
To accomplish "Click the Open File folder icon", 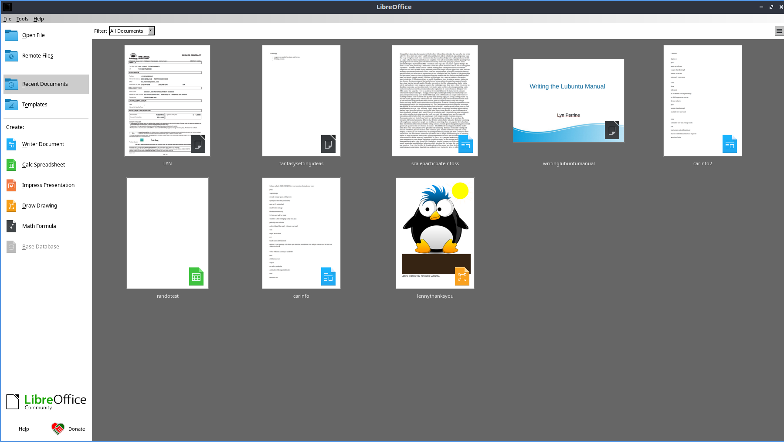I will pos(11,35).
